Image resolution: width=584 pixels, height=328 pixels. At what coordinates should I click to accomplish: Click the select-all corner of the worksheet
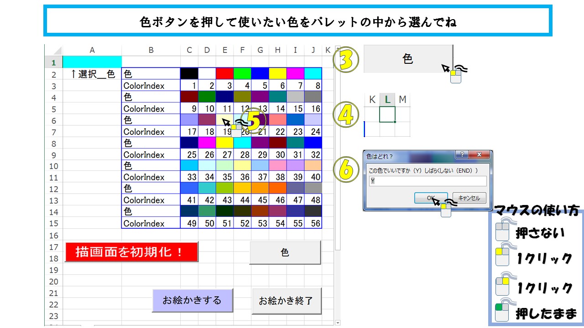coord(53,50)
